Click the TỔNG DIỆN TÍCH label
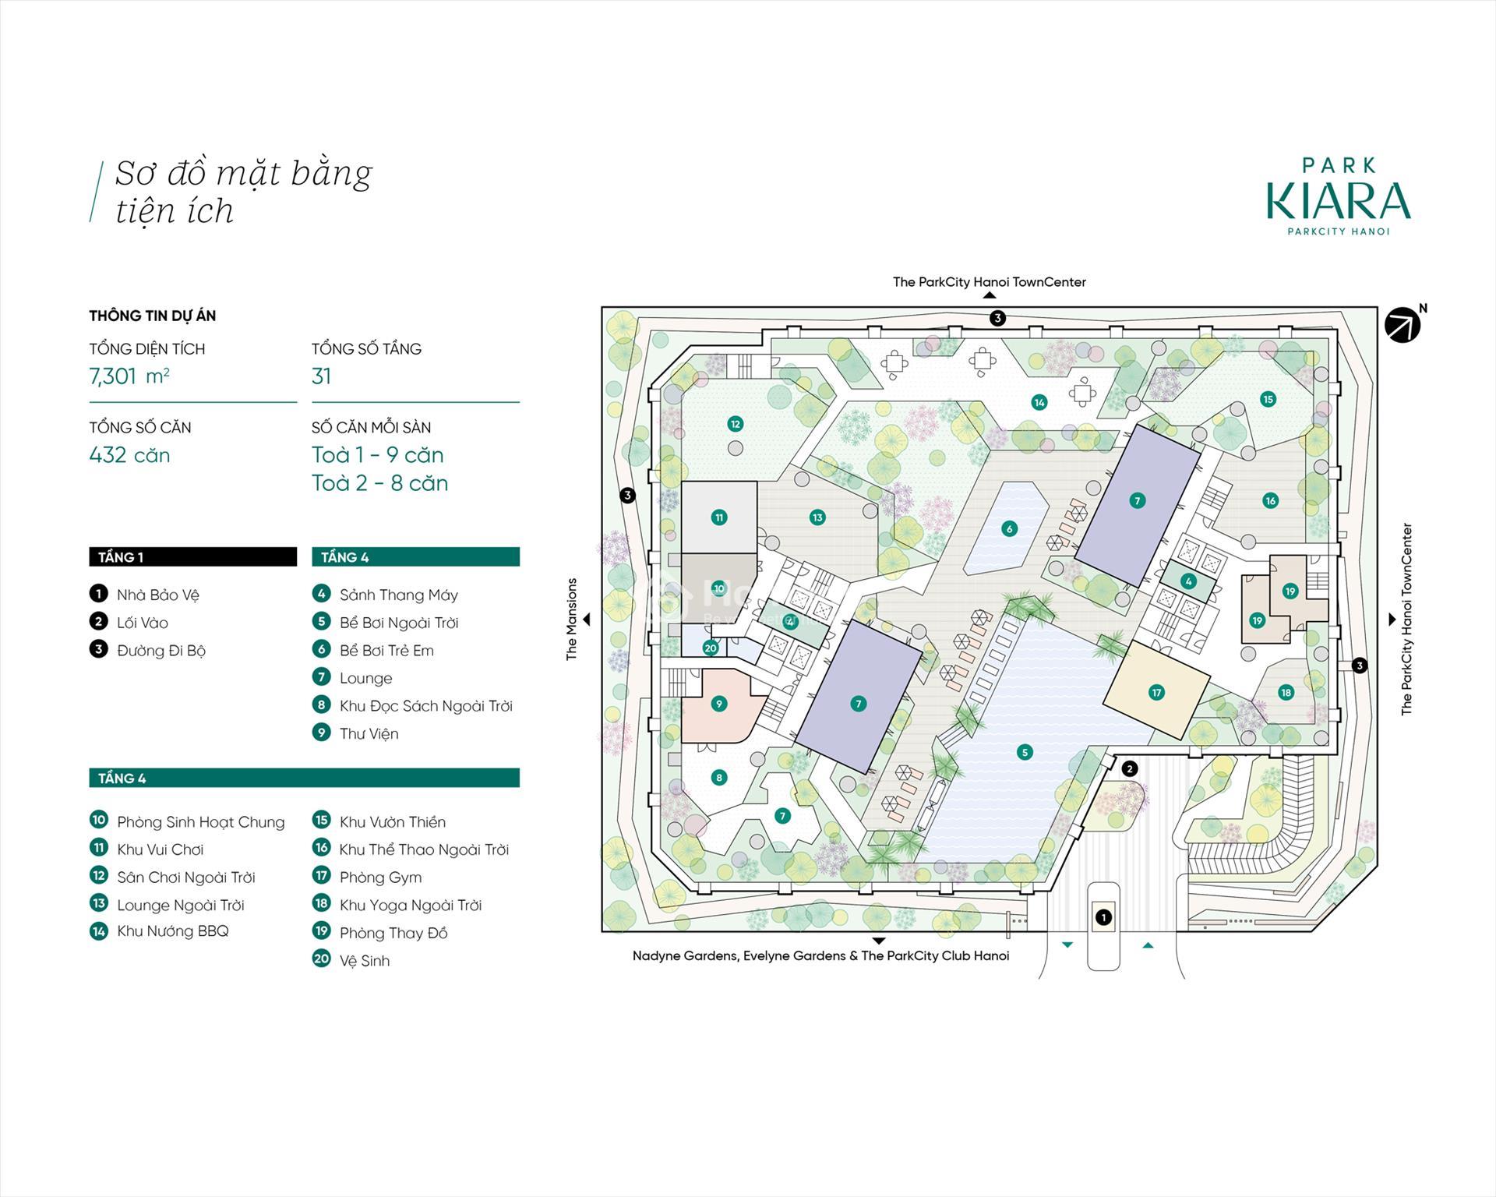 147,349
